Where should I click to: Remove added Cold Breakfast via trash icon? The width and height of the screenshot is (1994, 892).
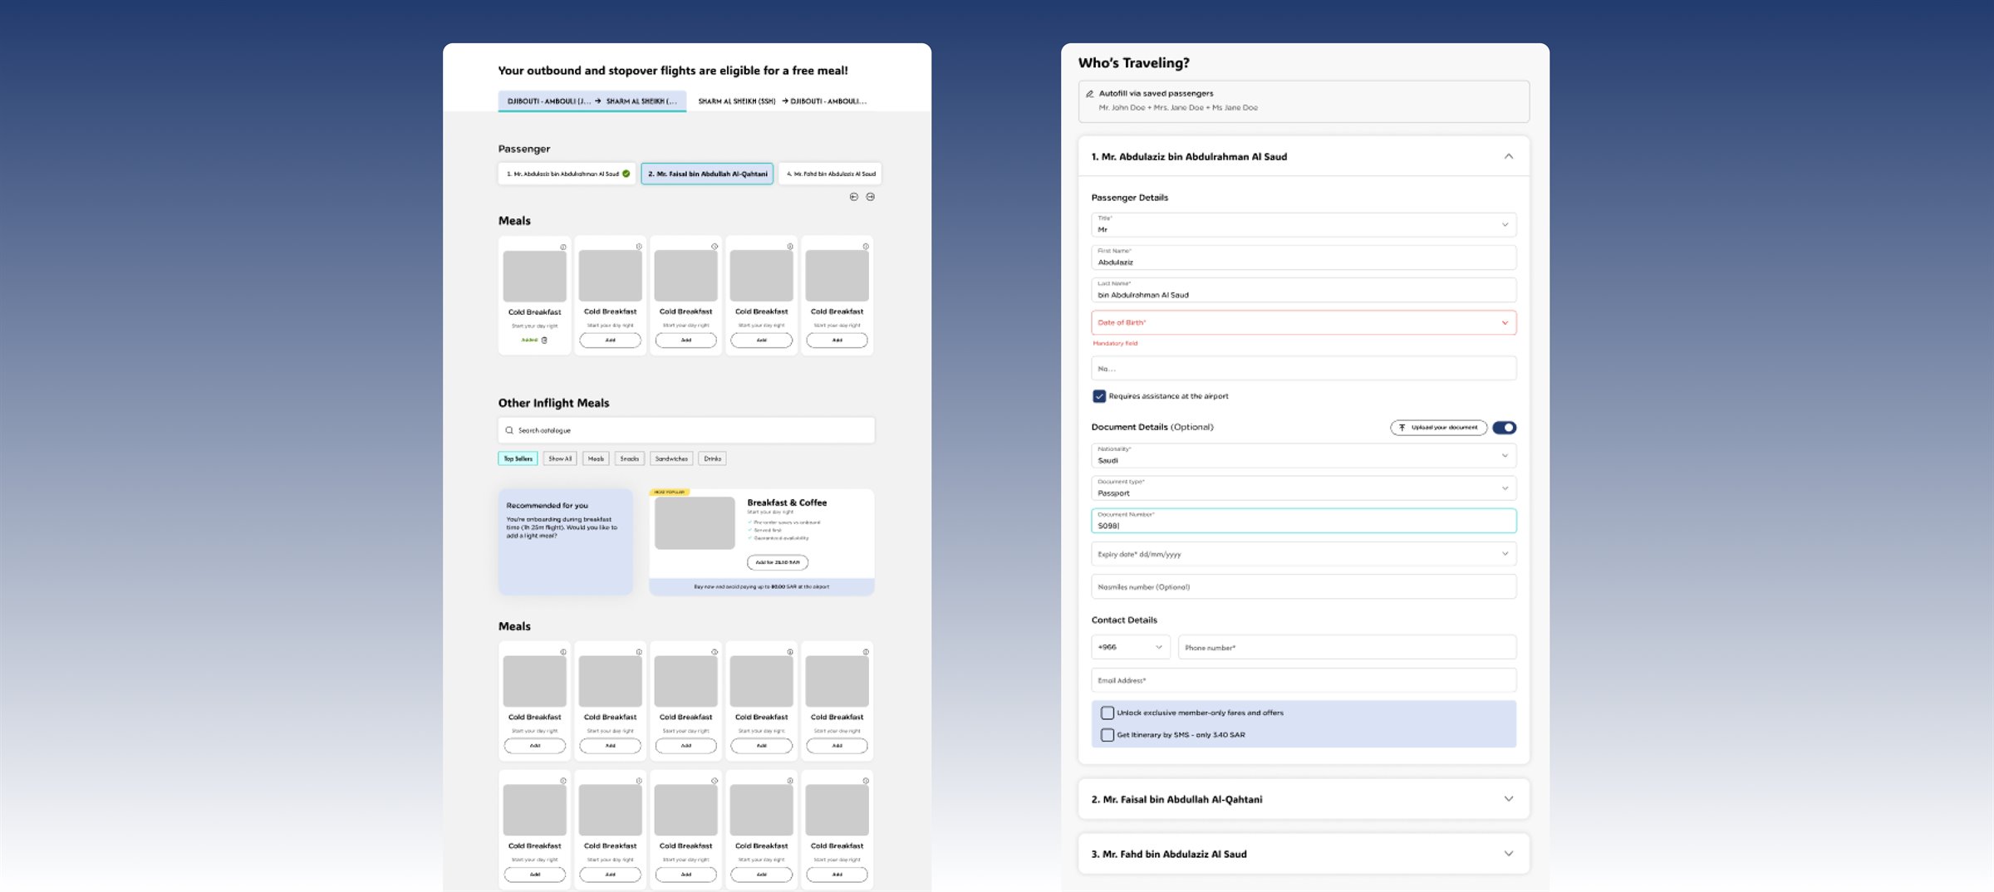point(544,340)
